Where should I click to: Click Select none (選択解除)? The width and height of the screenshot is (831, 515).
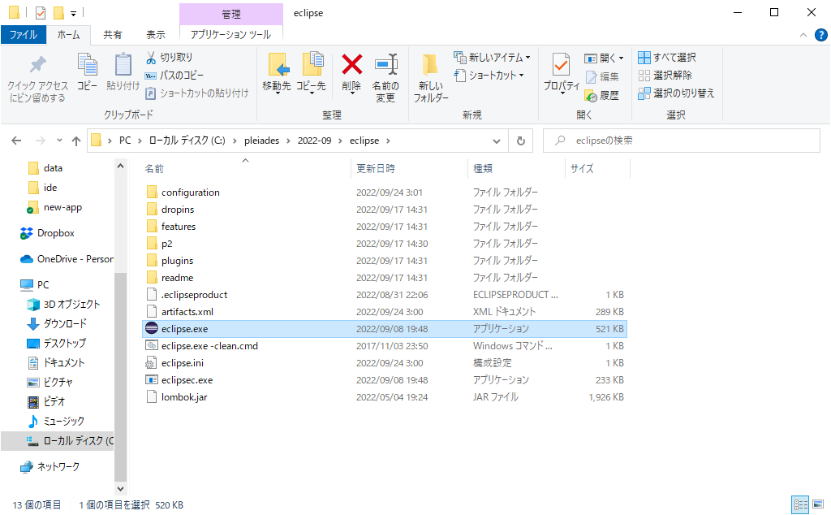pyautogui.click(x=665, y=76)
